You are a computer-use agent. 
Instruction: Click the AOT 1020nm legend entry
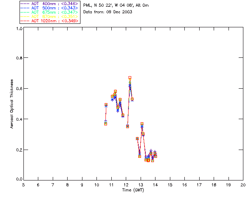pos(49,21)
